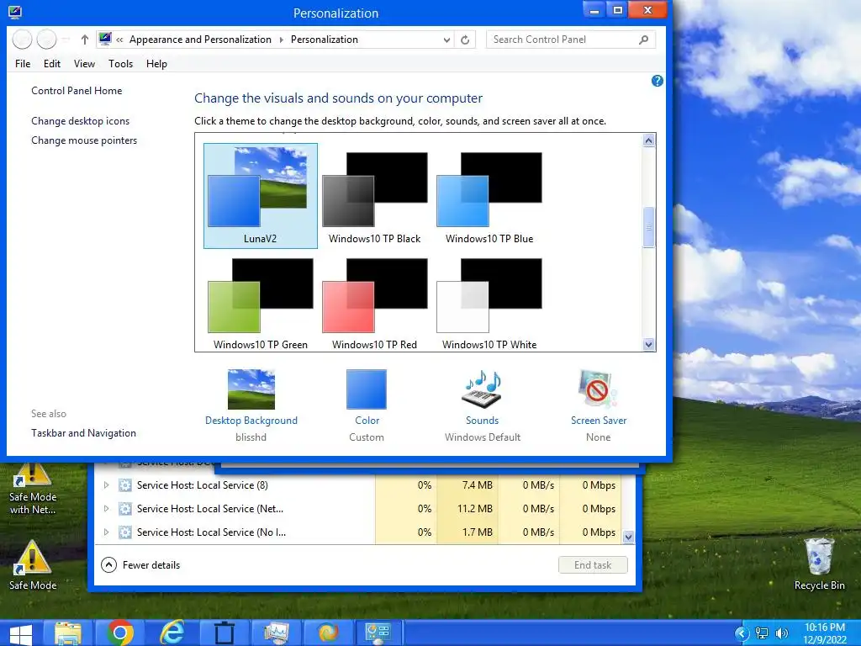Viewport: 861px width, 646px height.
Task: Click Appearance and Personalization breadcrumb
Action: pyautogui.click(x=200, y=40)
